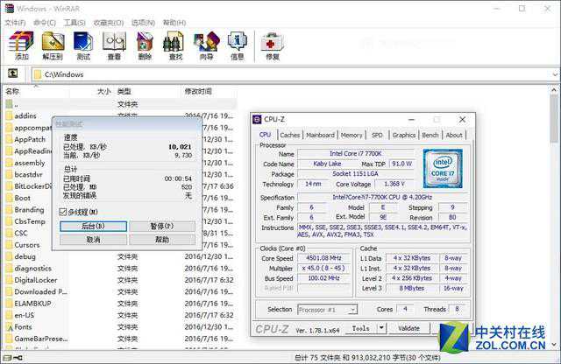Click the up-one-level folder button

pyautogui.click(x=13, y=74)
